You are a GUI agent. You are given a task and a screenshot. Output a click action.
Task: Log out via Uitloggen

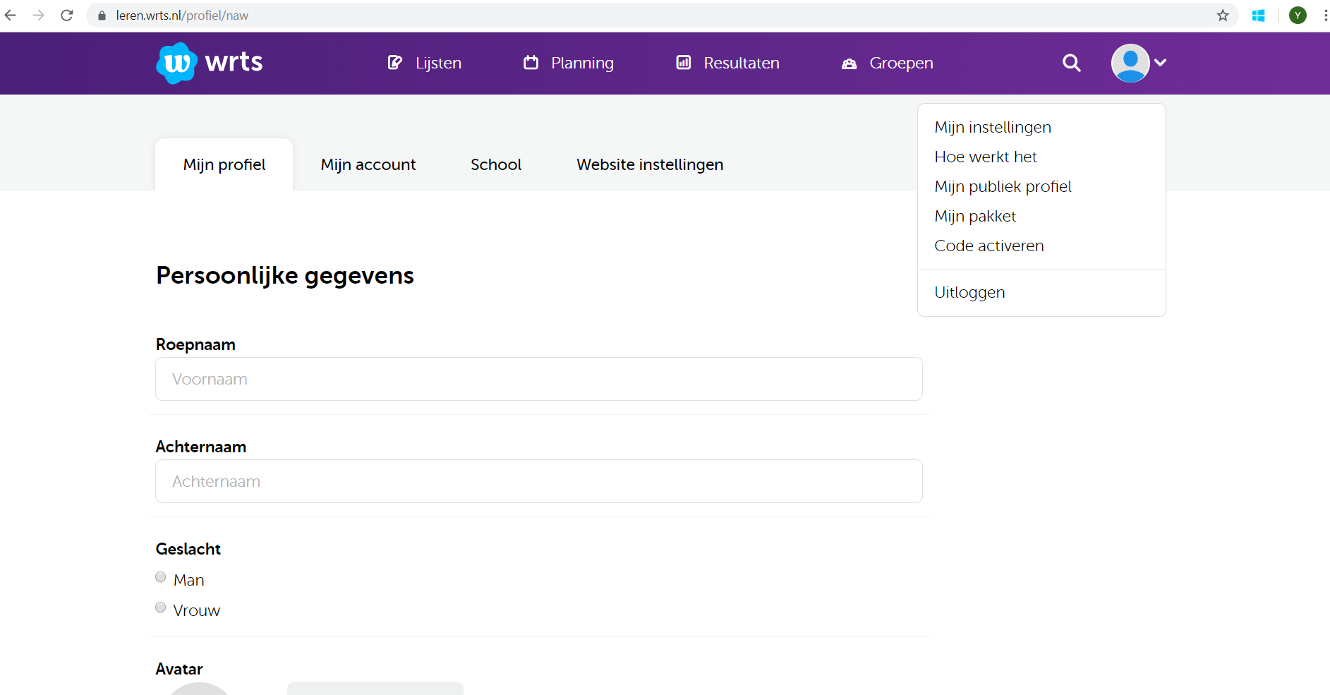[969, 292]
